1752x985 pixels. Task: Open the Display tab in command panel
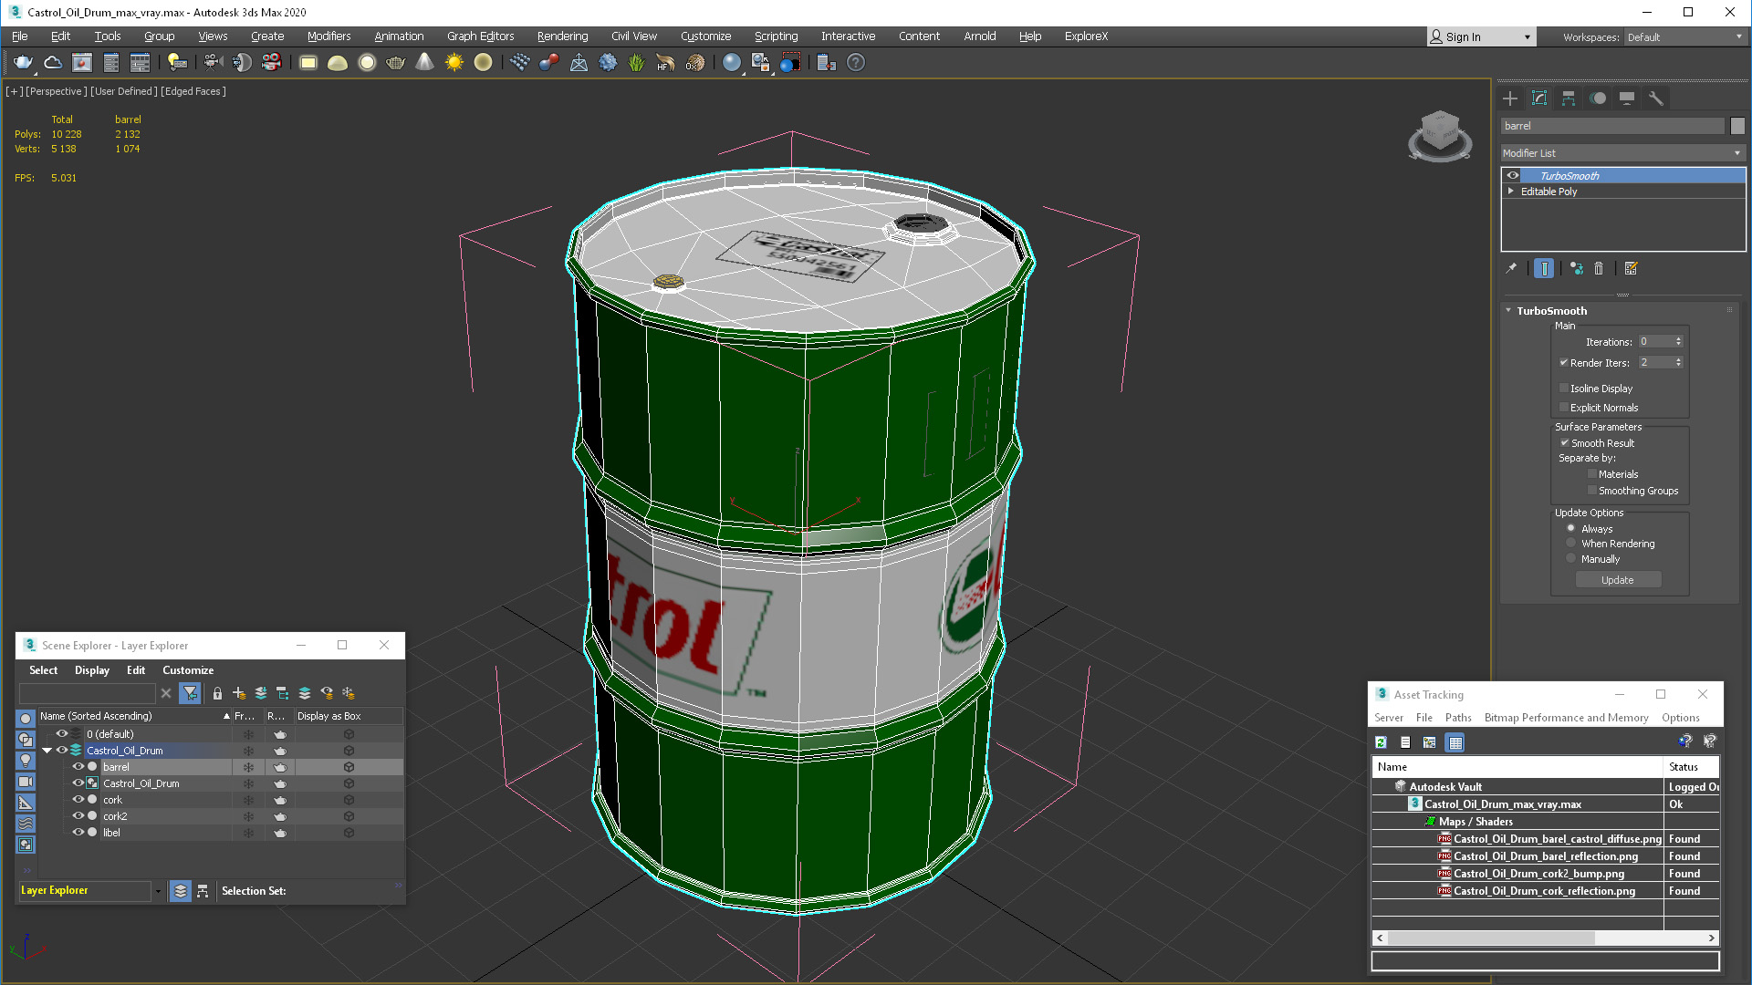(1627, 98)
